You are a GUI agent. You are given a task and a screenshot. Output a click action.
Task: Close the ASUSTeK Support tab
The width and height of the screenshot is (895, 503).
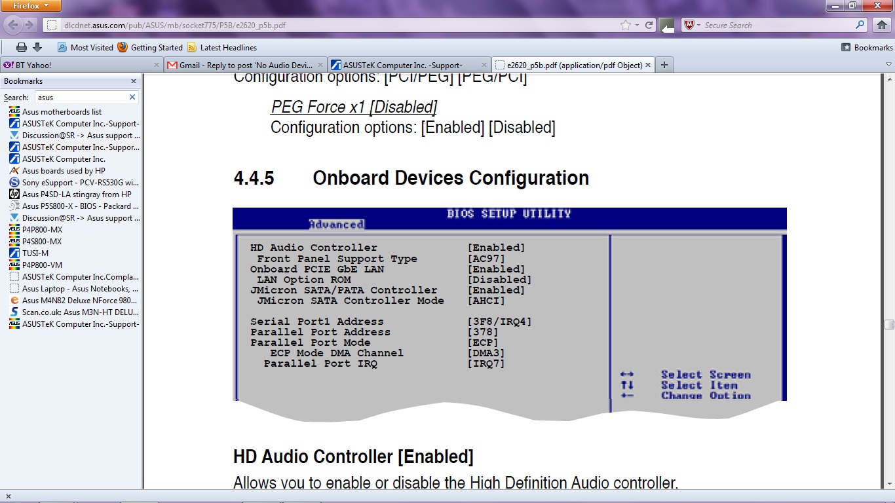point(484,65)
